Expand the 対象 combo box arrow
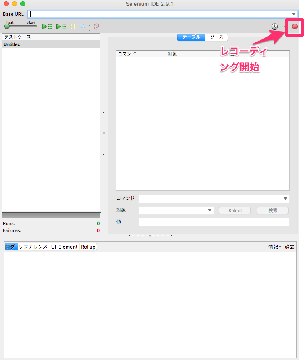Screen dimensions: 304x360 [x=210, y=210]
